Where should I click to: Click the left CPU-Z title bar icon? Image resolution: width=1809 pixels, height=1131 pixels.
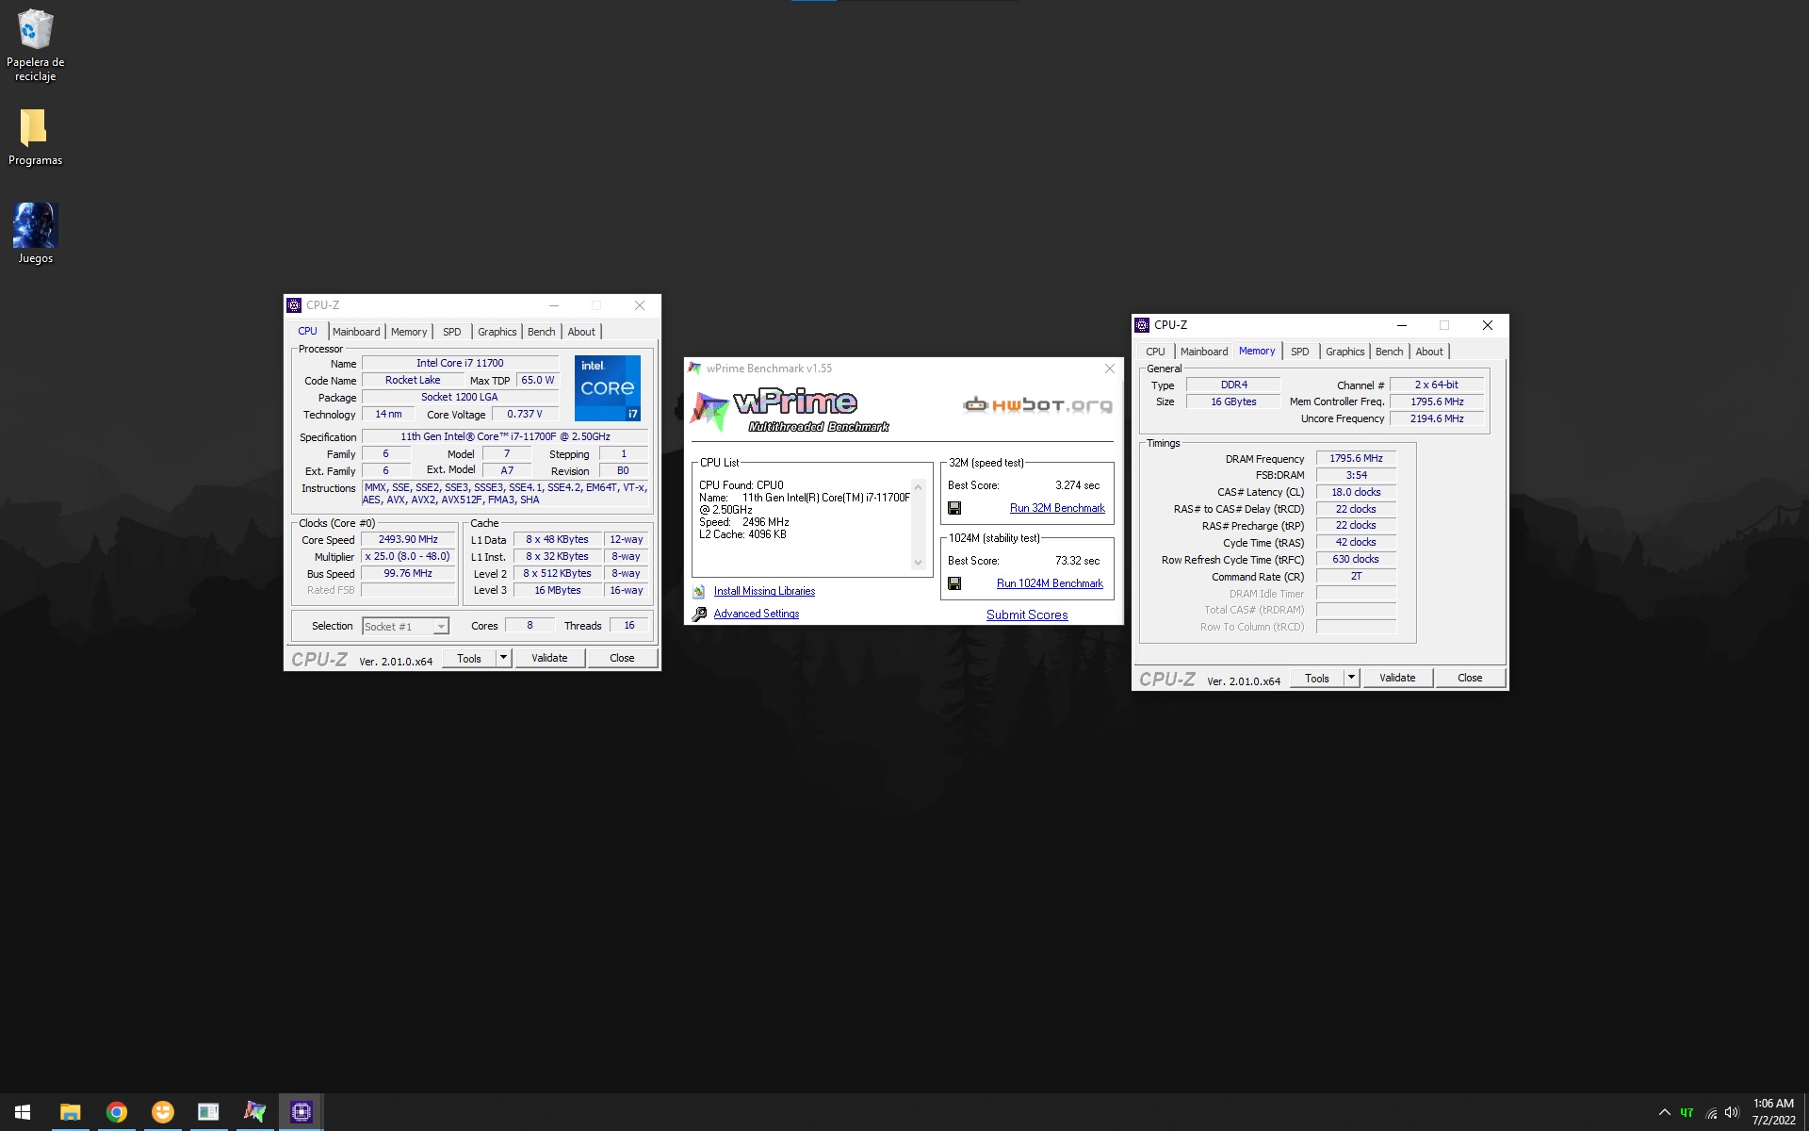point(294,305)
